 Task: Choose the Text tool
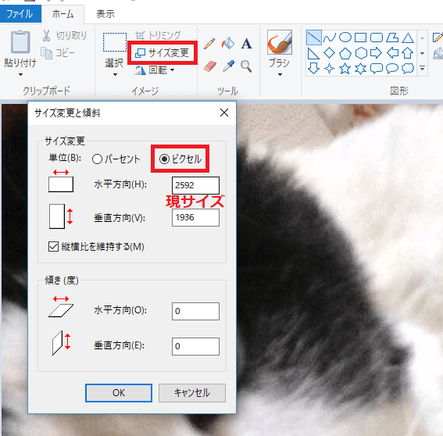[x=246, y=44]
